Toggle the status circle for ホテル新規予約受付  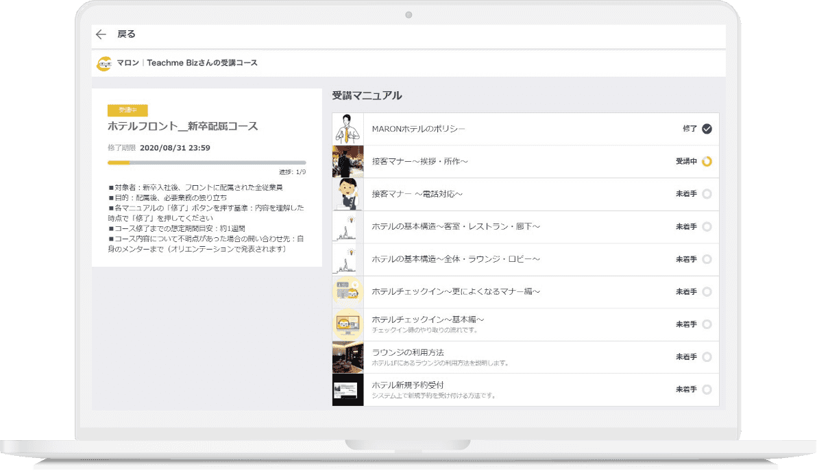pos(707,389)
